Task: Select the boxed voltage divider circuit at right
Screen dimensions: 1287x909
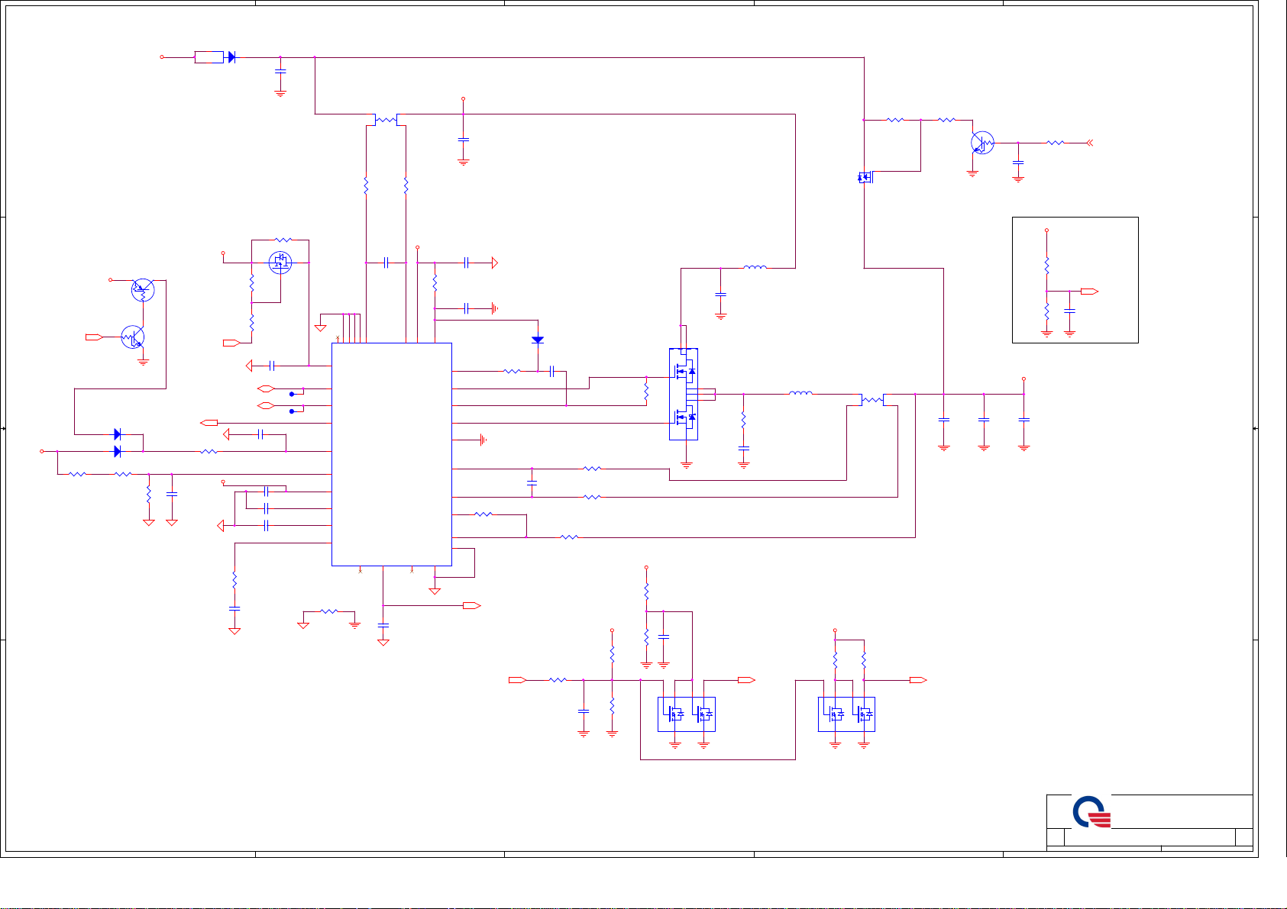Action: tap(1075, 280)
